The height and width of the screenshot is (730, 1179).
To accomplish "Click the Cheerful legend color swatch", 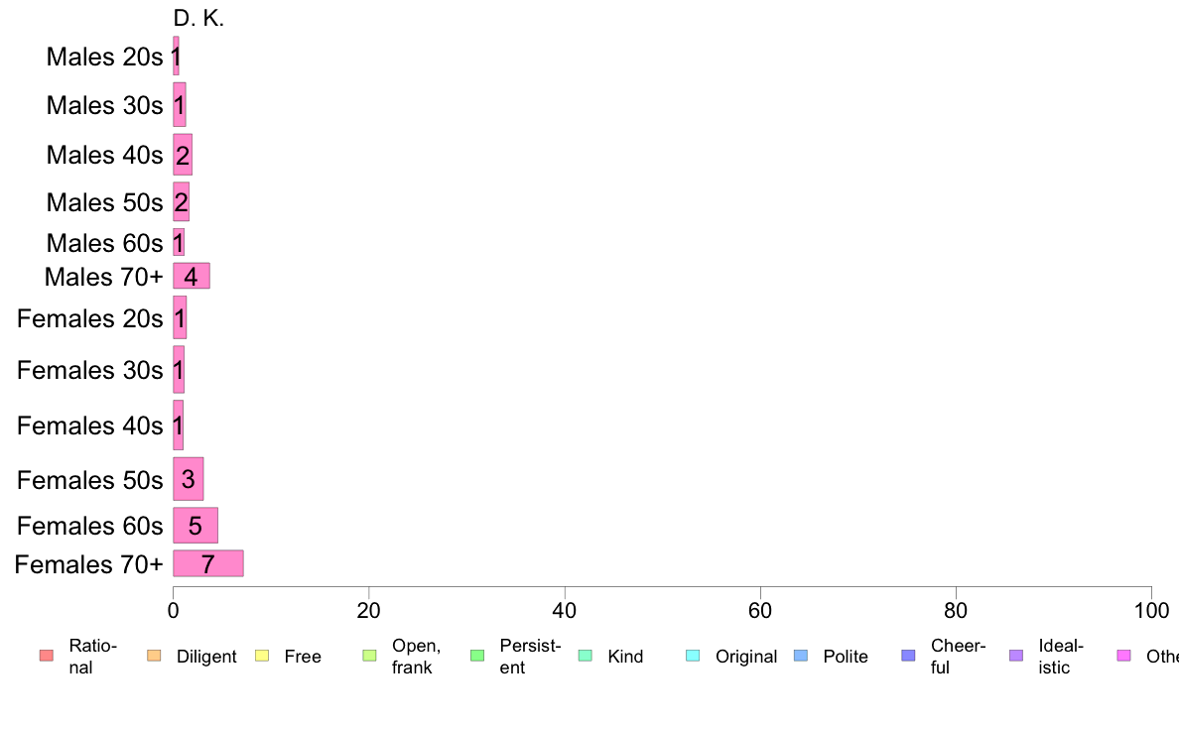I will (x=908, y=656).
